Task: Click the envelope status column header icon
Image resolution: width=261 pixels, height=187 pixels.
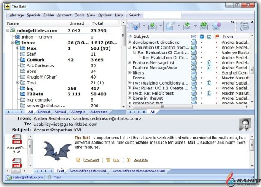Action: [194, 36]
